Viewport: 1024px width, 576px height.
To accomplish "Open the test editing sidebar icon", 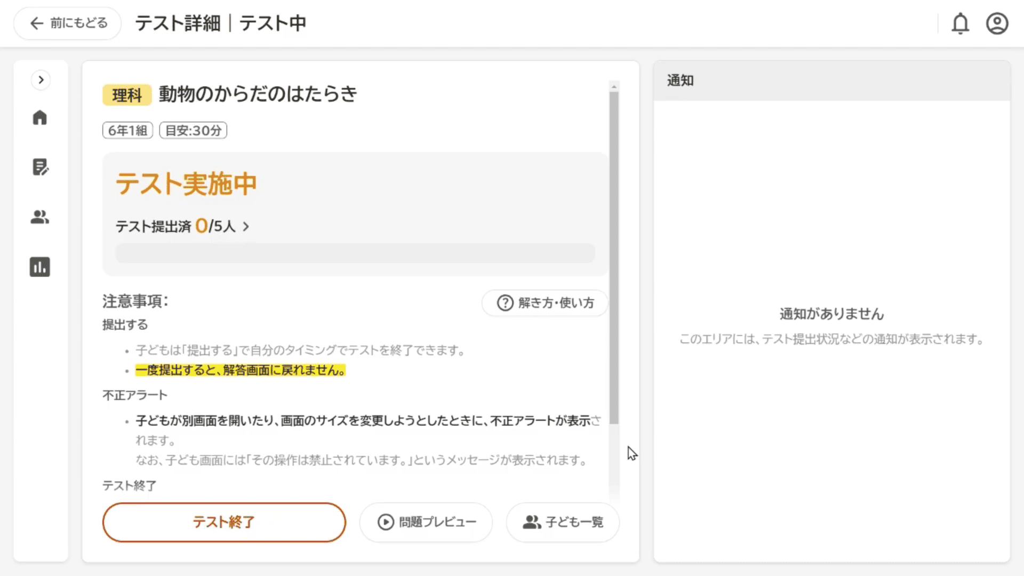I will 40,167.
